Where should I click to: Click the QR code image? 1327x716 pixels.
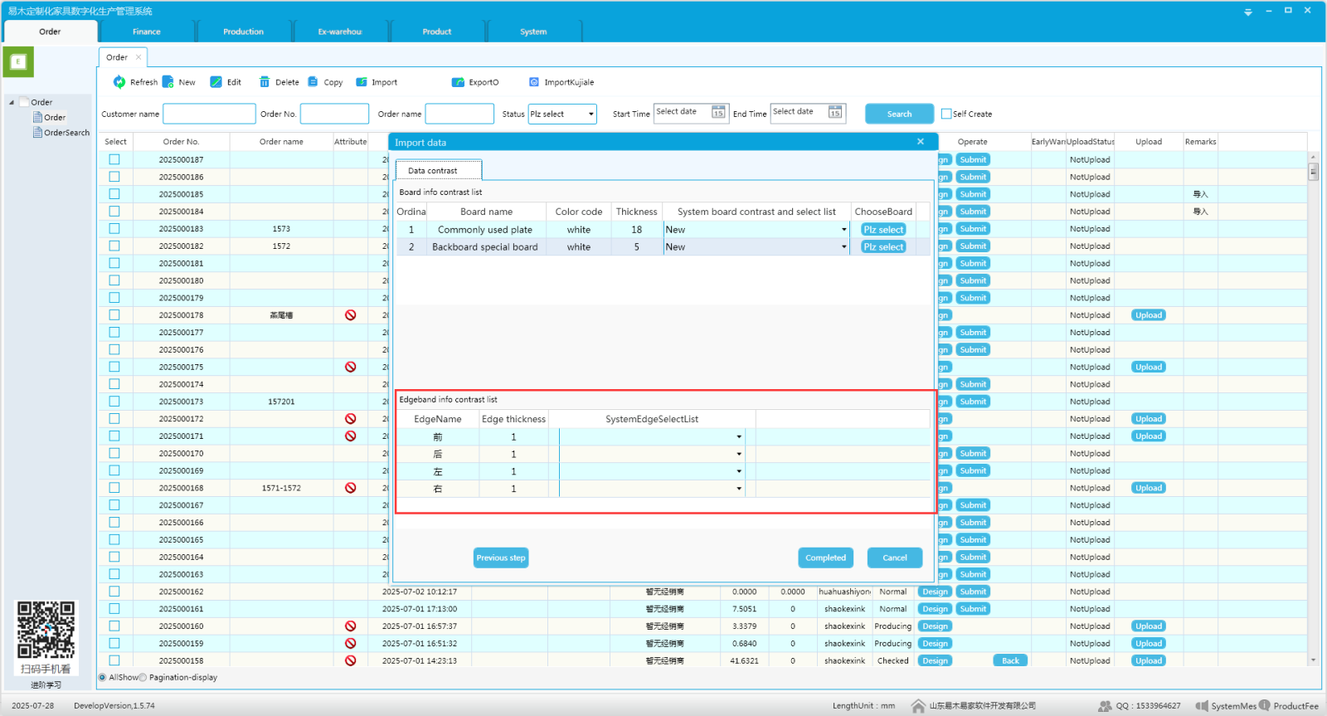pos(46,630)
